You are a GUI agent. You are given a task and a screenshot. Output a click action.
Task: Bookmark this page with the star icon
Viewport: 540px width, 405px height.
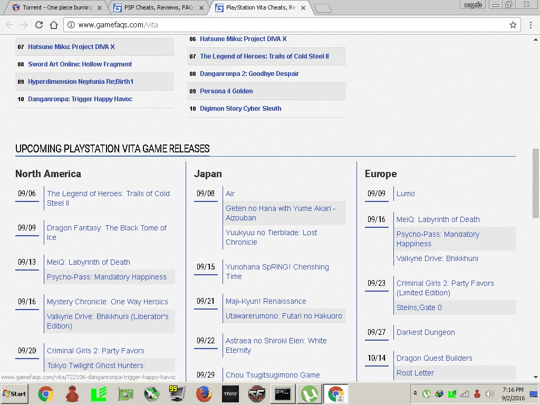pos(513,25)
